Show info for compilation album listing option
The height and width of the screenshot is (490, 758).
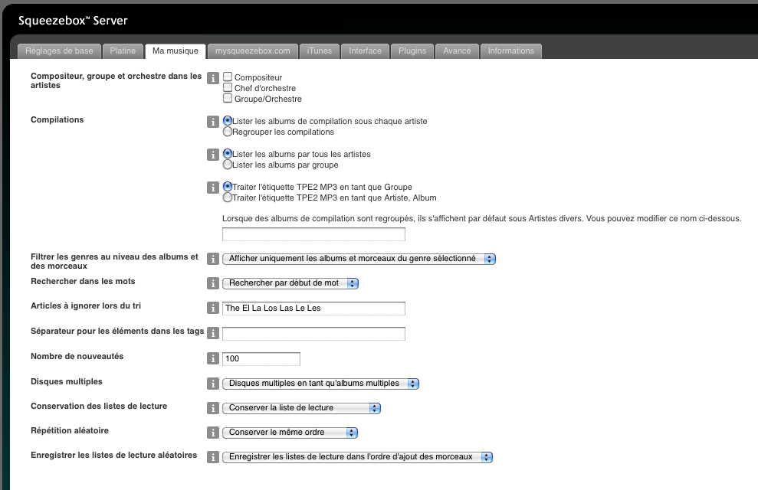click(x=213, y=122)
